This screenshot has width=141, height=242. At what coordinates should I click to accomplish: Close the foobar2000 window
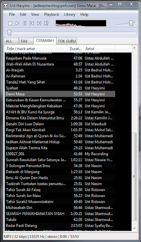point(132,4)
